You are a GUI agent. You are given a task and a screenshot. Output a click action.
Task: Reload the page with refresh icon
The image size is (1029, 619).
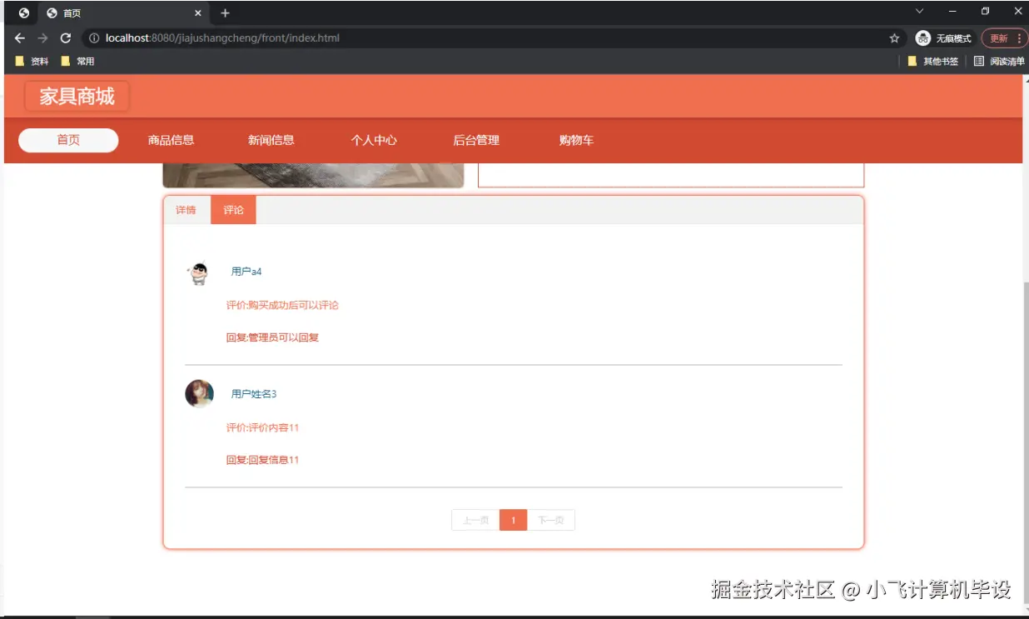point(66,38)
